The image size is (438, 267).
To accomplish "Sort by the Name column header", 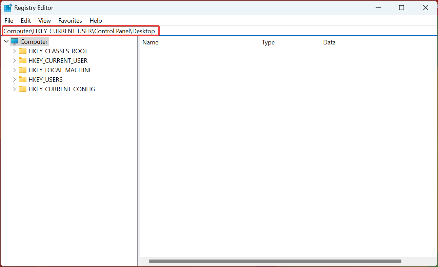I will click(x=200, y=42).
